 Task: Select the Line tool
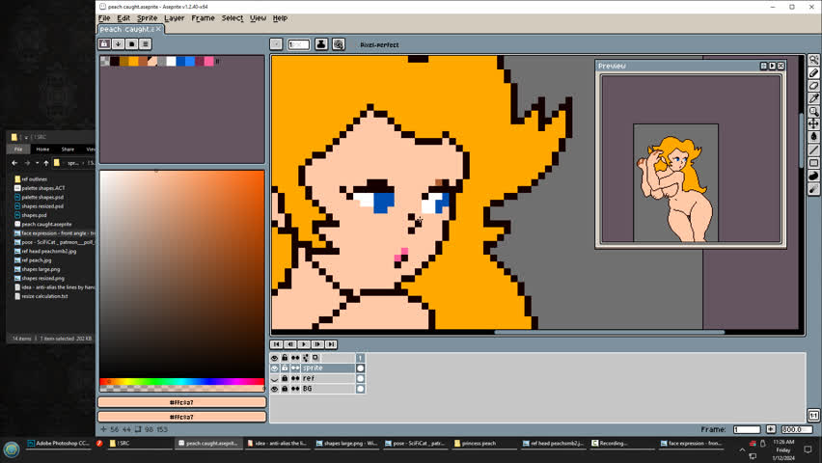[814, 150]
